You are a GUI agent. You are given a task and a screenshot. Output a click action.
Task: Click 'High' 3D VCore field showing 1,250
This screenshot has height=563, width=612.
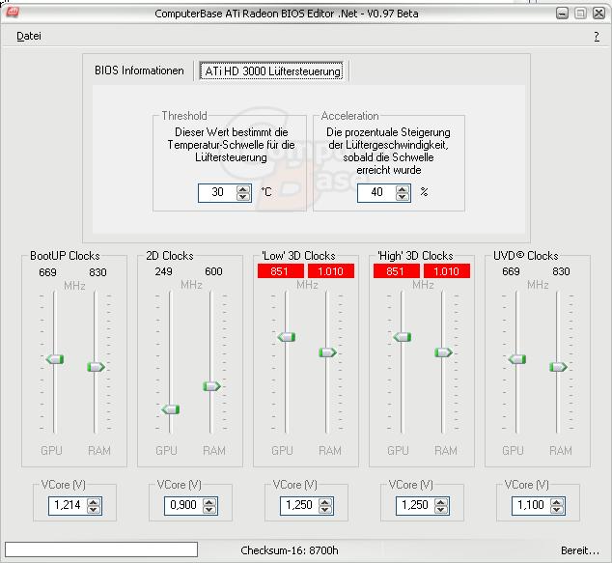point(415,506)
